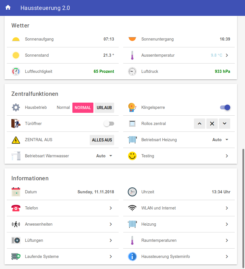
Task: Open the Testing page chevron
Action: pos(227,156)
